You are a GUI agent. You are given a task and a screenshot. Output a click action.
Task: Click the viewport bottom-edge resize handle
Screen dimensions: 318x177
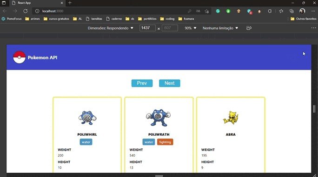[159, 176]
